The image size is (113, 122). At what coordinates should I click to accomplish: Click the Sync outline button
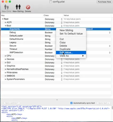point(12,103)
